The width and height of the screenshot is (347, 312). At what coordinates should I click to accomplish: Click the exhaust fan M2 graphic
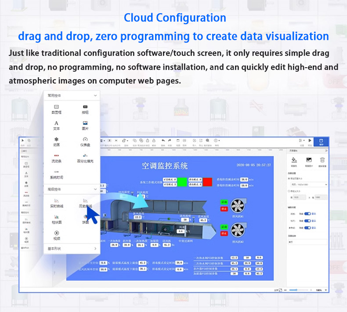pyautogui.click(x=238, y=230)
